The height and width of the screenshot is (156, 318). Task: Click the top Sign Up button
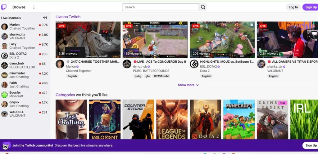[x=310, y=7]
